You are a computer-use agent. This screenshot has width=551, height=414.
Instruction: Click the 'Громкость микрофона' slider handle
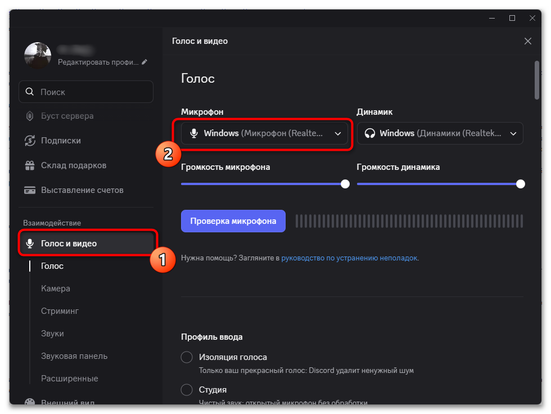click(x=345, y=184)
